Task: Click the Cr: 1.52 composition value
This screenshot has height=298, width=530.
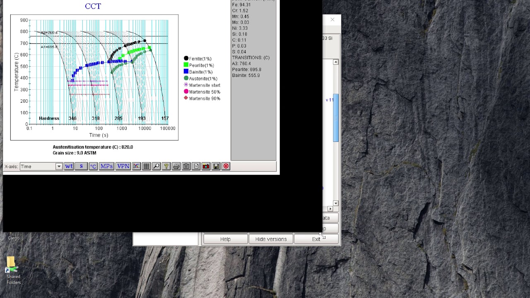Action: click(x=240, y=11)
